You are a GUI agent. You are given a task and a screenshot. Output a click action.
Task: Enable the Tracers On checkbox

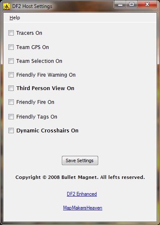11,33
